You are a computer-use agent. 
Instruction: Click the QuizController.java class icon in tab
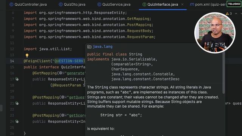click(x=11, y=5)
